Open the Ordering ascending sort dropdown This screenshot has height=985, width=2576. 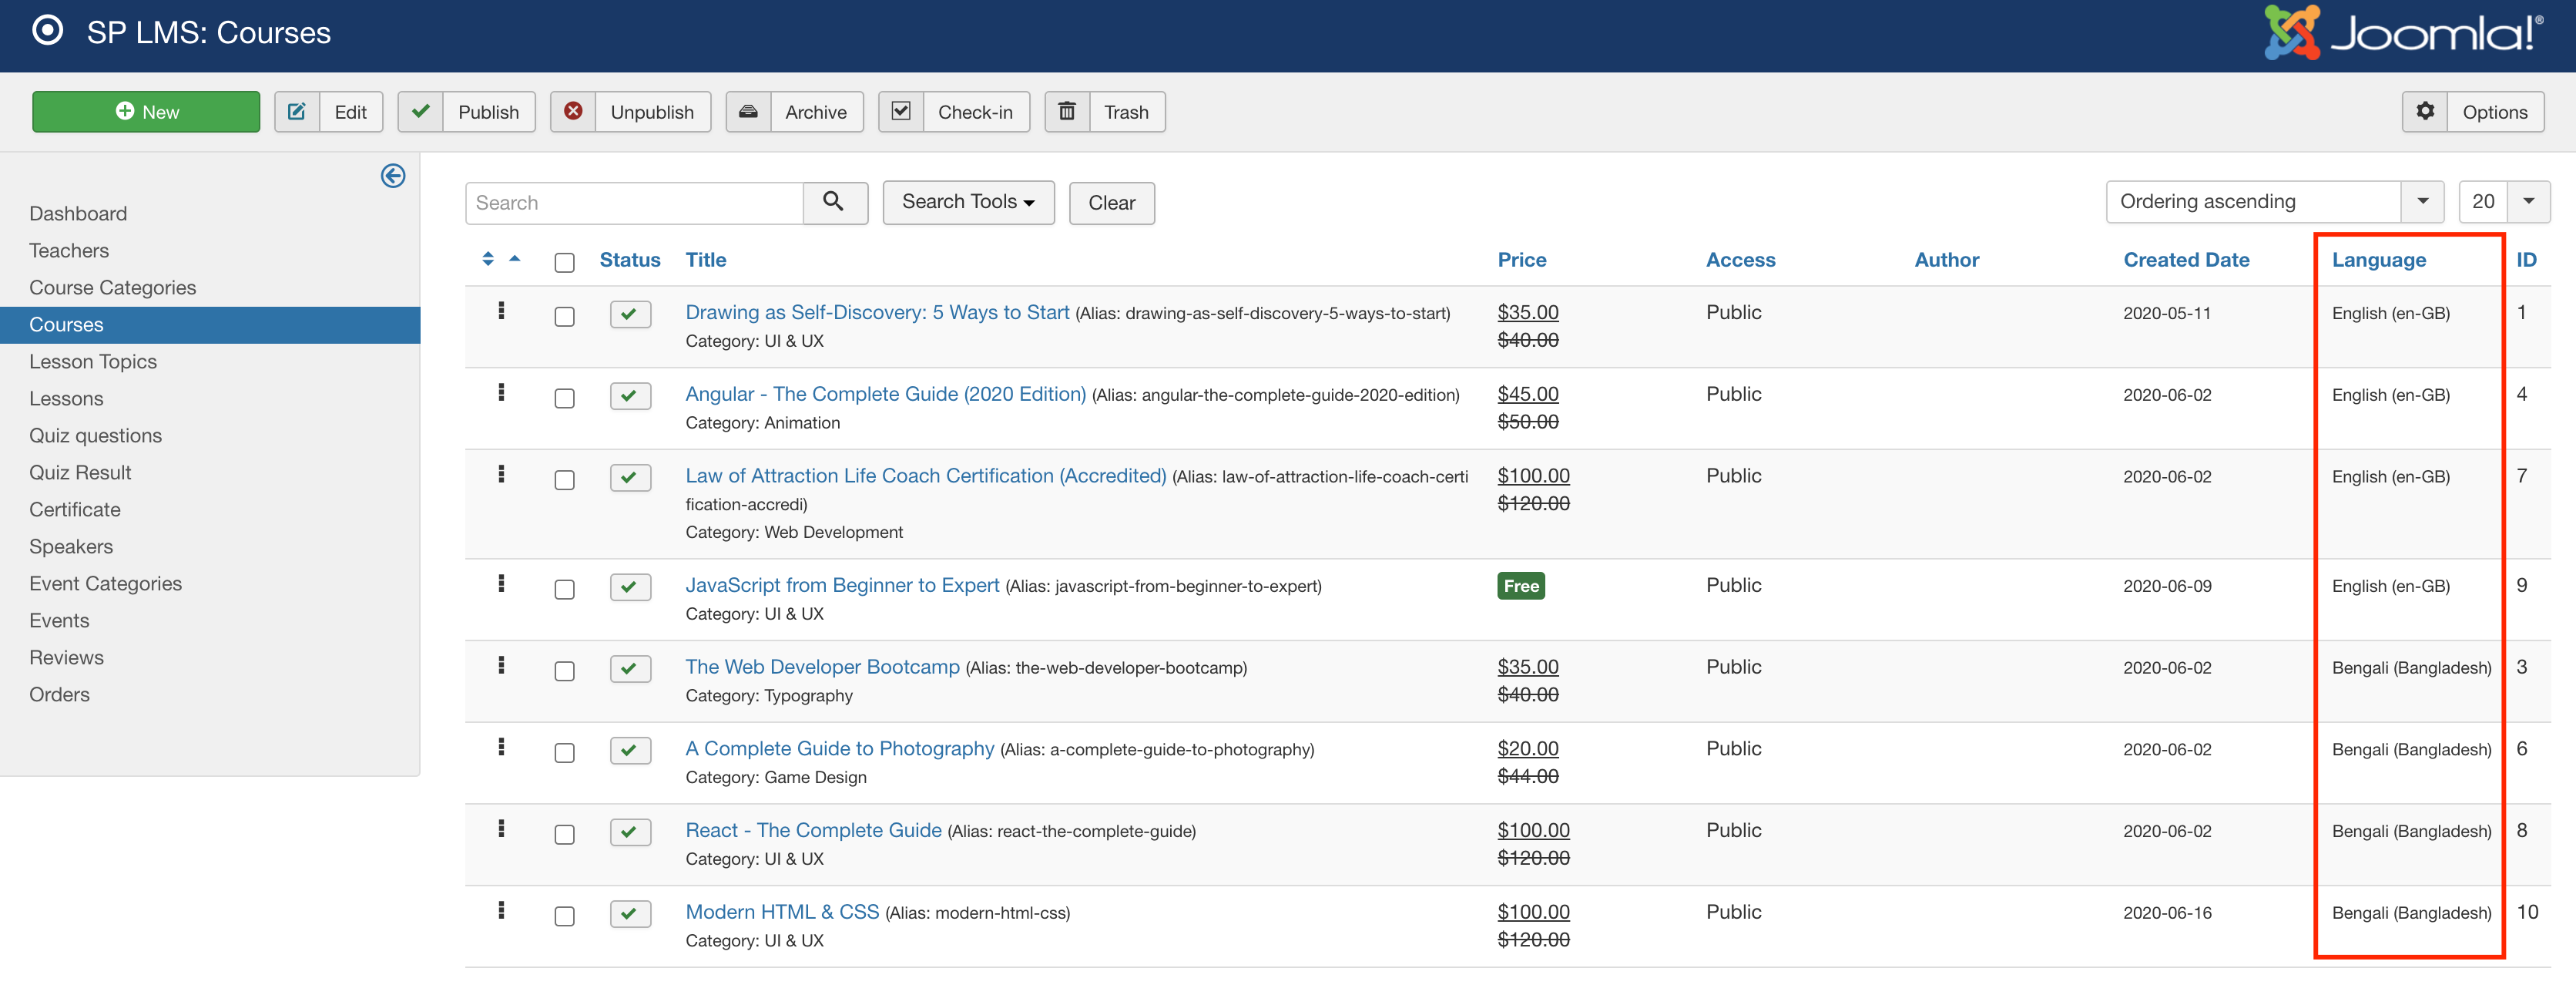pyautogui.click(x=2274, y=202)
